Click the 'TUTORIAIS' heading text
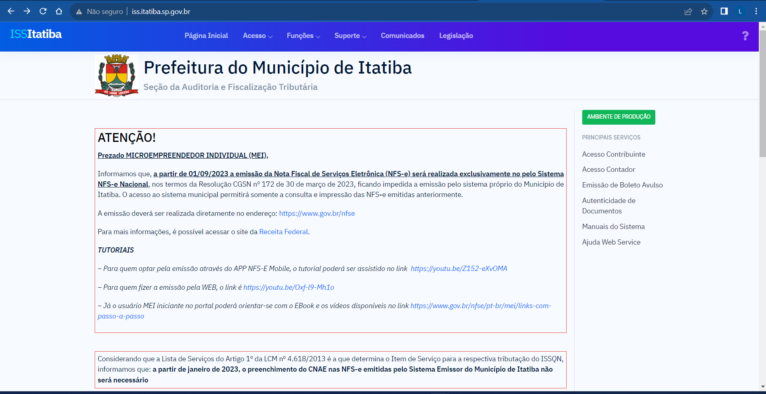Viewport: 766px width, 394px height. [116, 250]
